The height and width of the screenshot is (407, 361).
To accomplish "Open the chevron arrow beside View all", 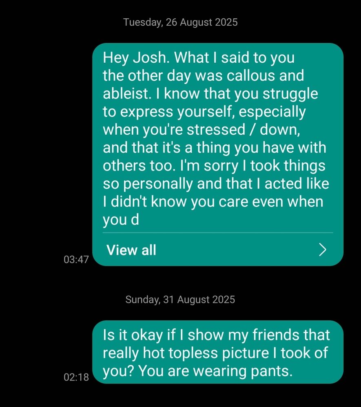I will pos(323,250).
